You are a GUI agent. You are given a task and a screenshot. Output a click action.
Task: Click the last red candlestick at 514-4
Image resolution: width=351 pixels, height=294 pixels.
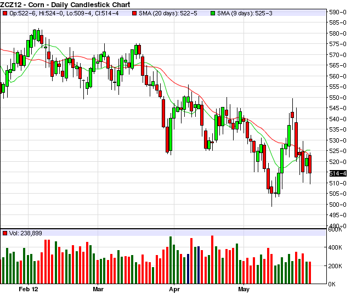[310, 164]
